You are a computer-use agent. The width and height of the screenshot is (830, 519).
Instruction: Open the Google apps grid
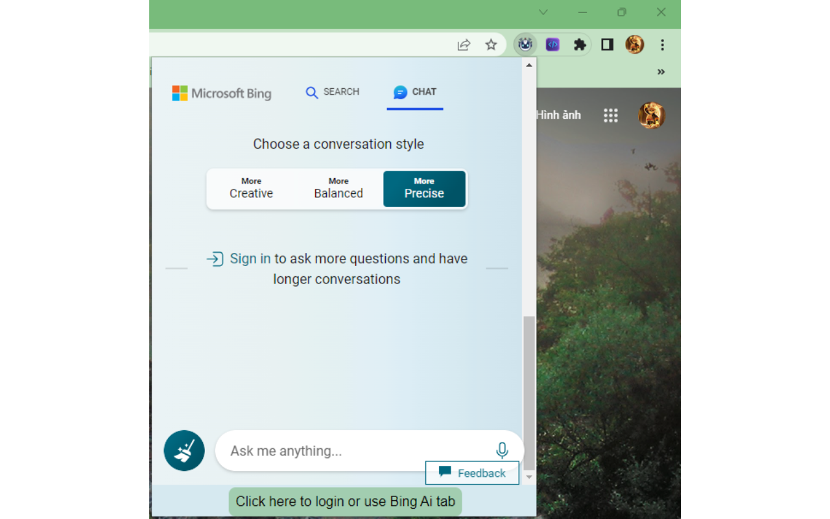(x=610, y=115)
